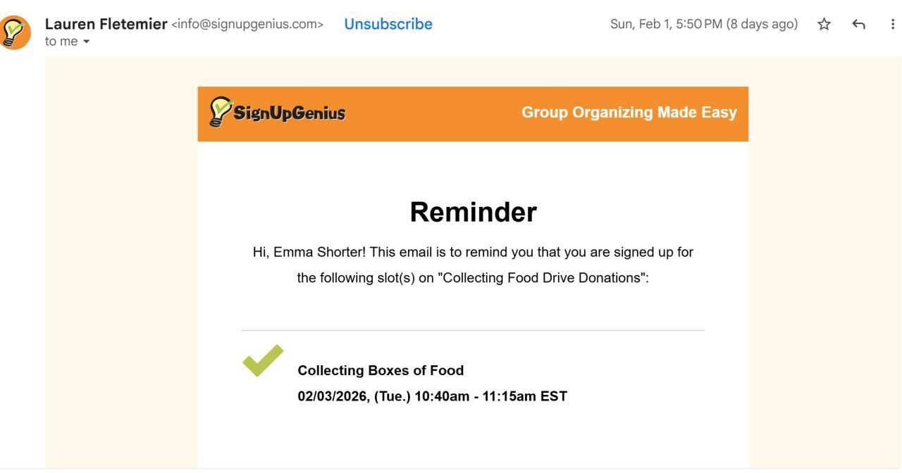902x473 pixels.
Task: Click the Sun, Feb 1 timestamp
Action: [x=666, y=25]
